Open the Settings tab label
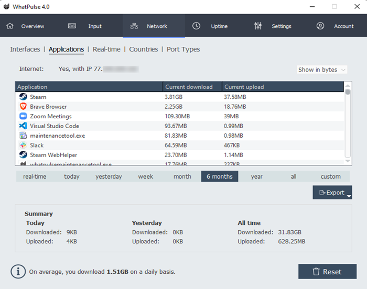Viewport: 367px width, 289px height. pos(282,26)
